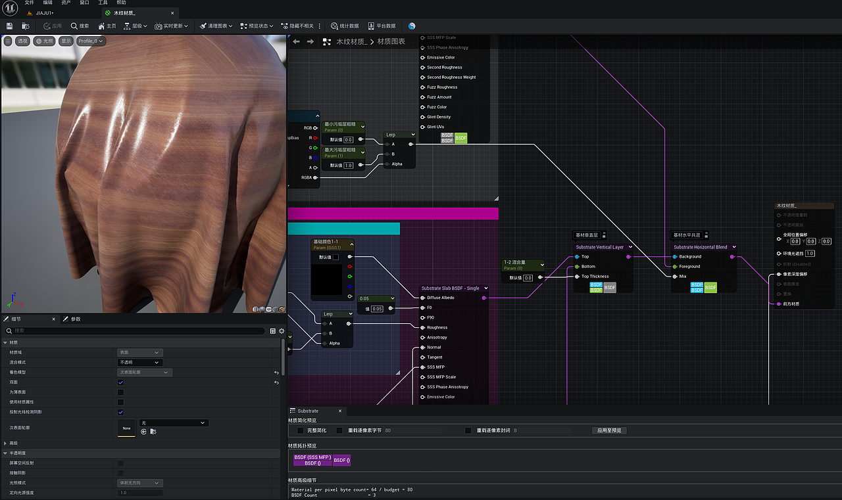This screenshot has height=500, width=842.
Task: Reset 双面 (Two Sided) to default arrow
Action: click(276, 382)
